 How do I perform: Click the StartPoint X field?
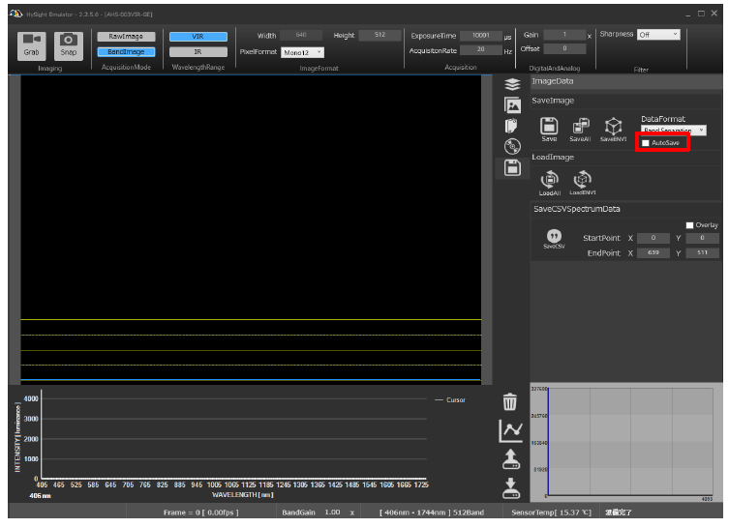[x=653, y=238]
